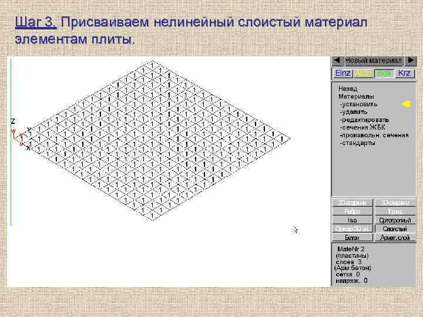
Task: Click the topmost plate element labeled 1
Action: (x=152, y=66)
